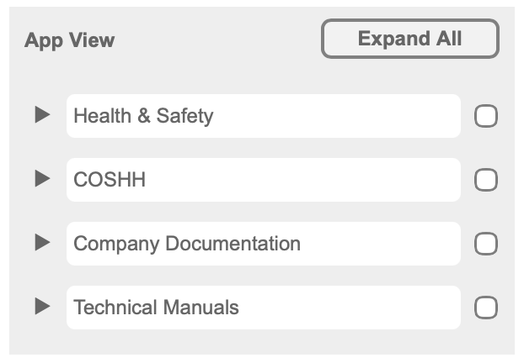Screen dimensions: 524x363
Task: Click the arrow icon next to Company Documentation
Action: coord(42,244)
